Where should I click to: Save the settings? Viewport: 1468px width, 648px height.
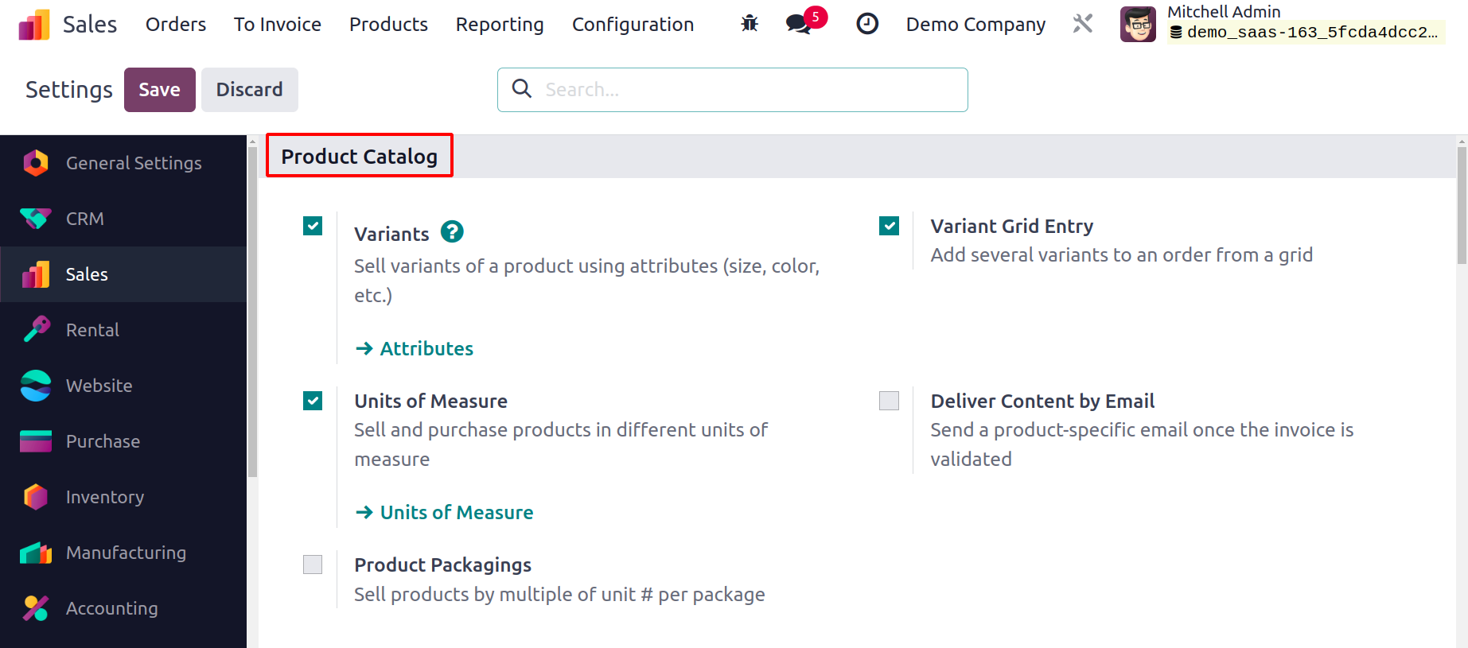(160, 90)
